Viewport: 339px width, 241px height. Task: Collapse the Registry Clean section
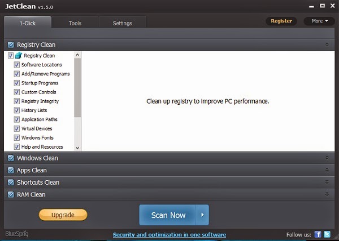pos(327,44)
